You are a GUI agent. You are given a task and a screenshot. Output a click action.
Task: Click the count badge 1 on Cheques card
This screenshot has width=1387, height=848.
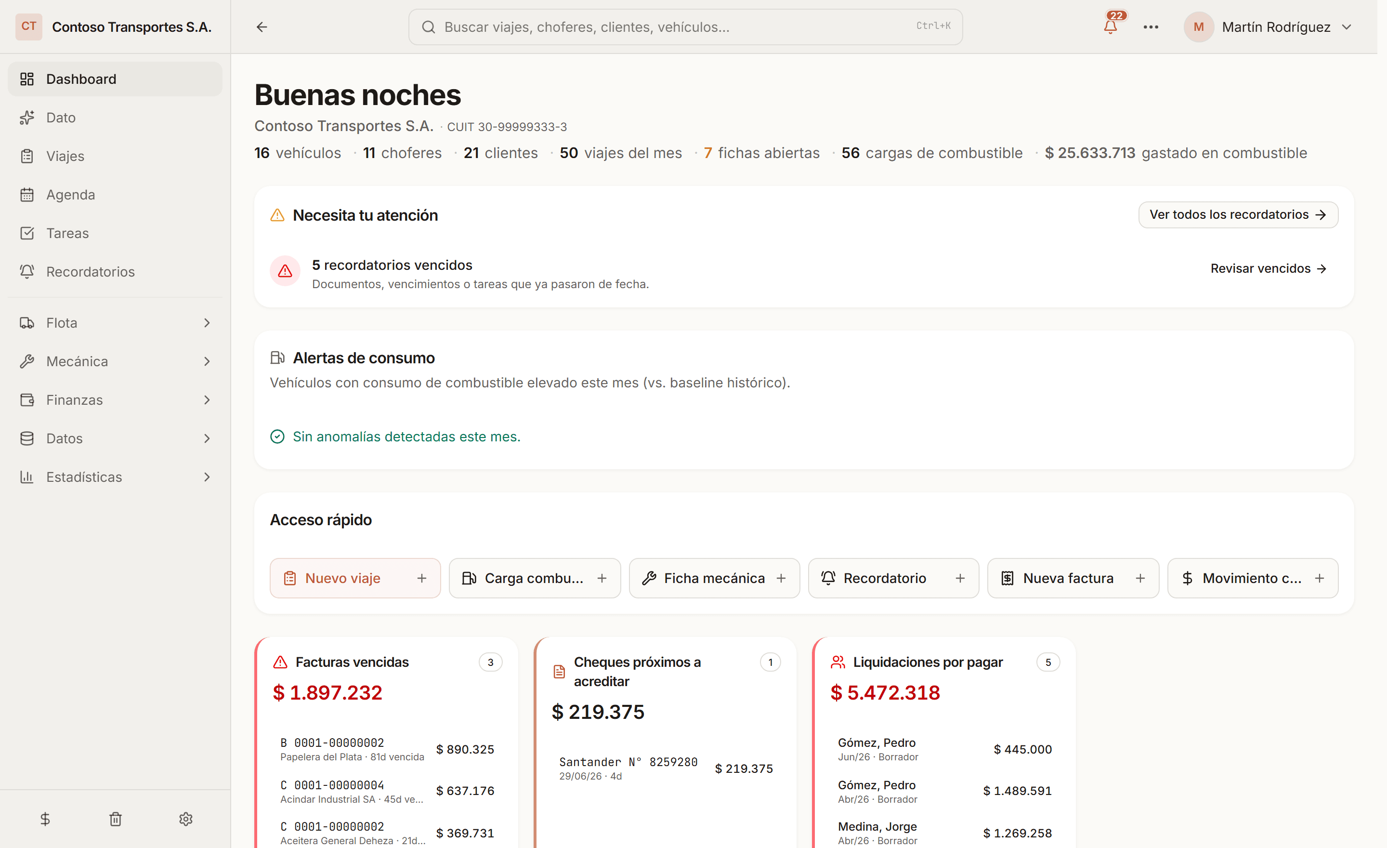pyautogui.click(x=770, y=662)
